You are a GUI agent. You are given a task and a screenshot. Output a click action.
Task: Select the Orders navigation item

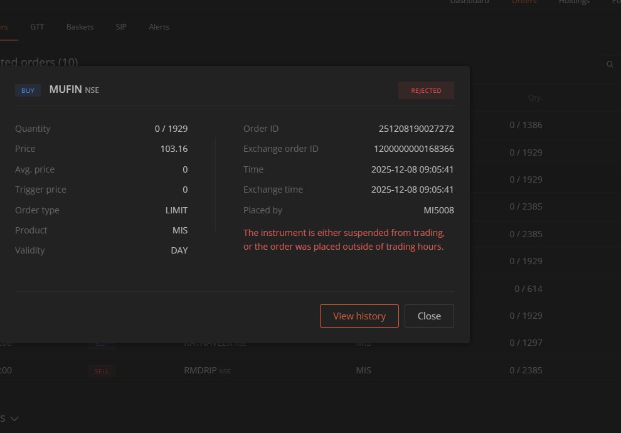524,2
